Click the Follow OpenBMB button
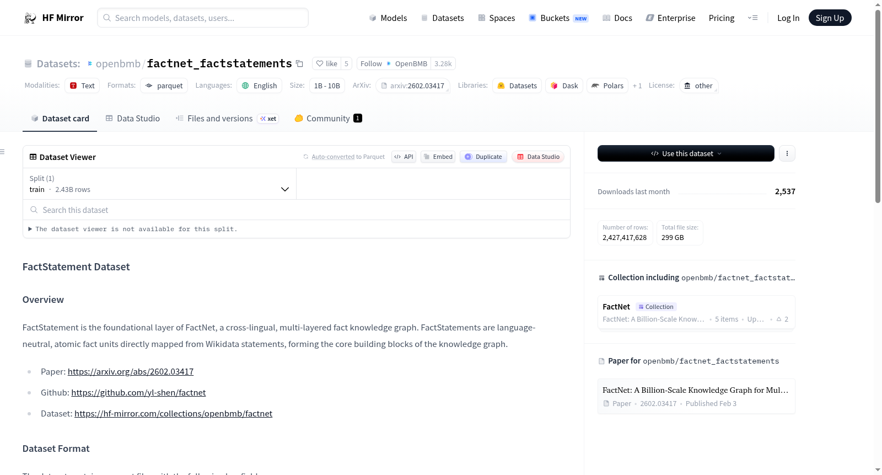This screenshot has height=475, width=882. [394, 63]
